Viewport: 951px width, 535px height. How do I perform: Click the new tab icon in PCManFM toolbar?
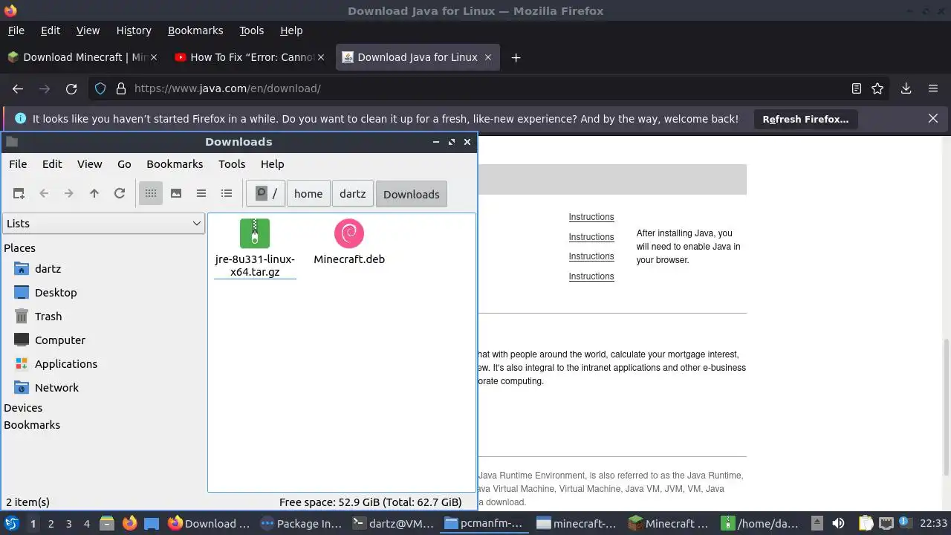coord(19,193)
